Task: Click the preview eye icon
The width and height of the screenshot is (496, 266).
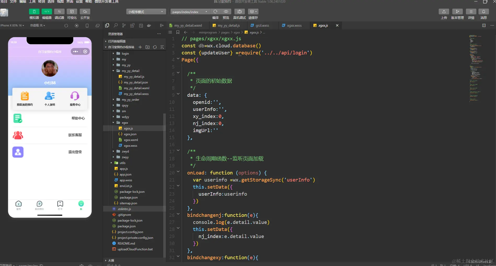Action: point(226,12)
